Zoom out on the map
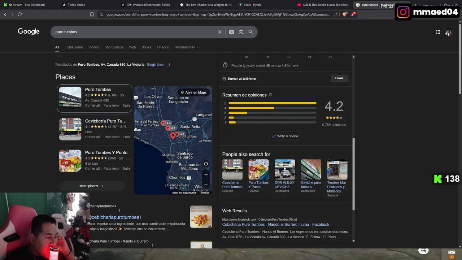Viewport: 462px width, 260px height. pos(206,184)
